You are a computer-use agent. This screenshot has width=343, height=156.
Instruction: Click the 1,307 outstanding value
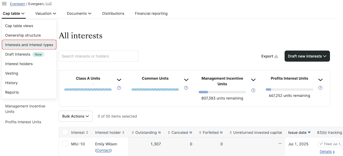tap(156, 144)
